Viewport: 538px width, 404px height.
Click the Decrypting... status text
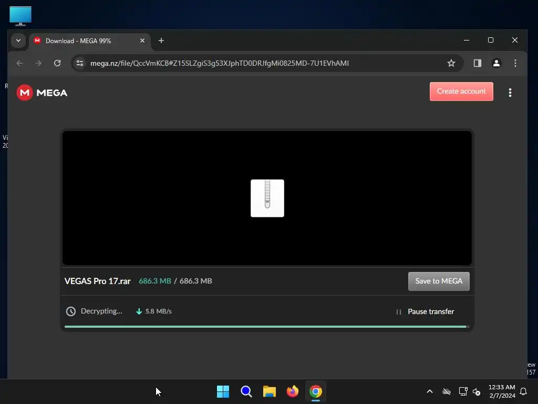101,311
